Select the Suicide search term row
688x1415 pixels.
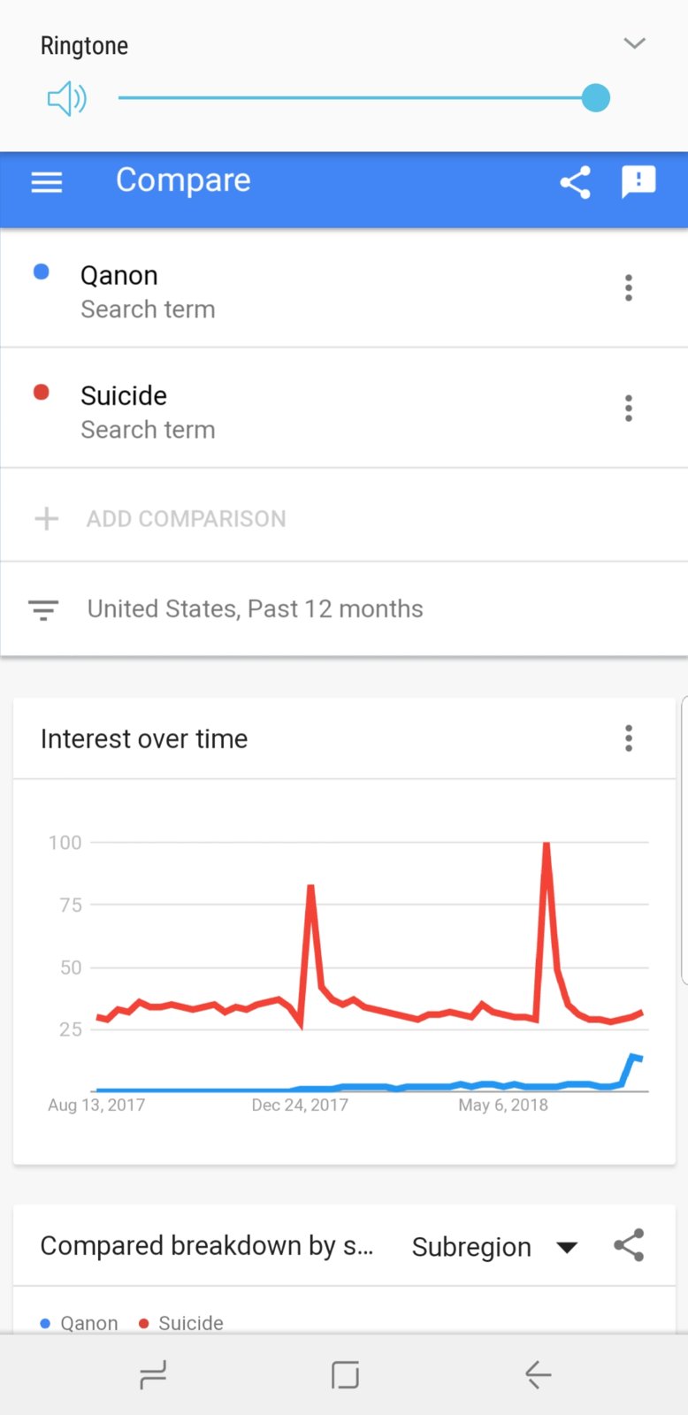265,410
